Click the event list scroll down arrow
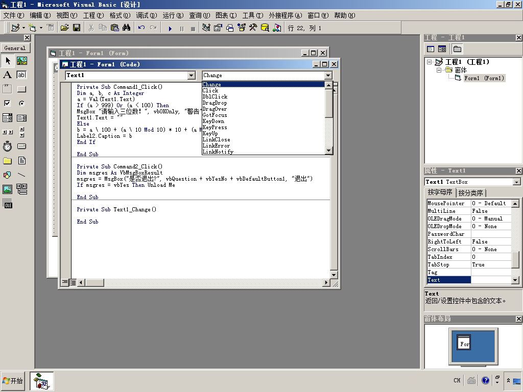Image resolution: width=523 pixels, height=392 pixels. pos(328,151)
